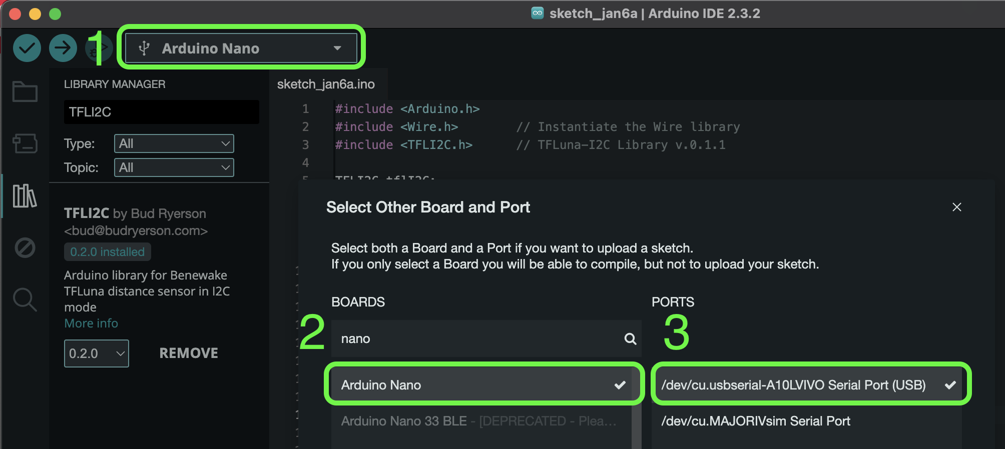Click the LIBRARY MANAGER panel heading
Viewport: 1005px width, 449px height.
[115, 84]
